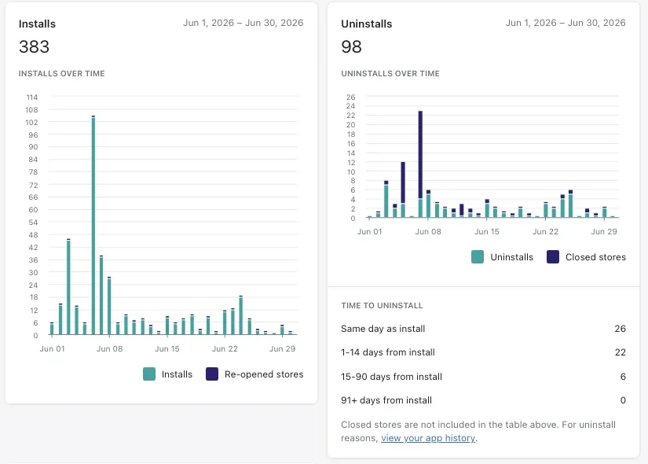
Task: Click the value 26 for same-day uninstalls
Action: click(x=620, y=329)
